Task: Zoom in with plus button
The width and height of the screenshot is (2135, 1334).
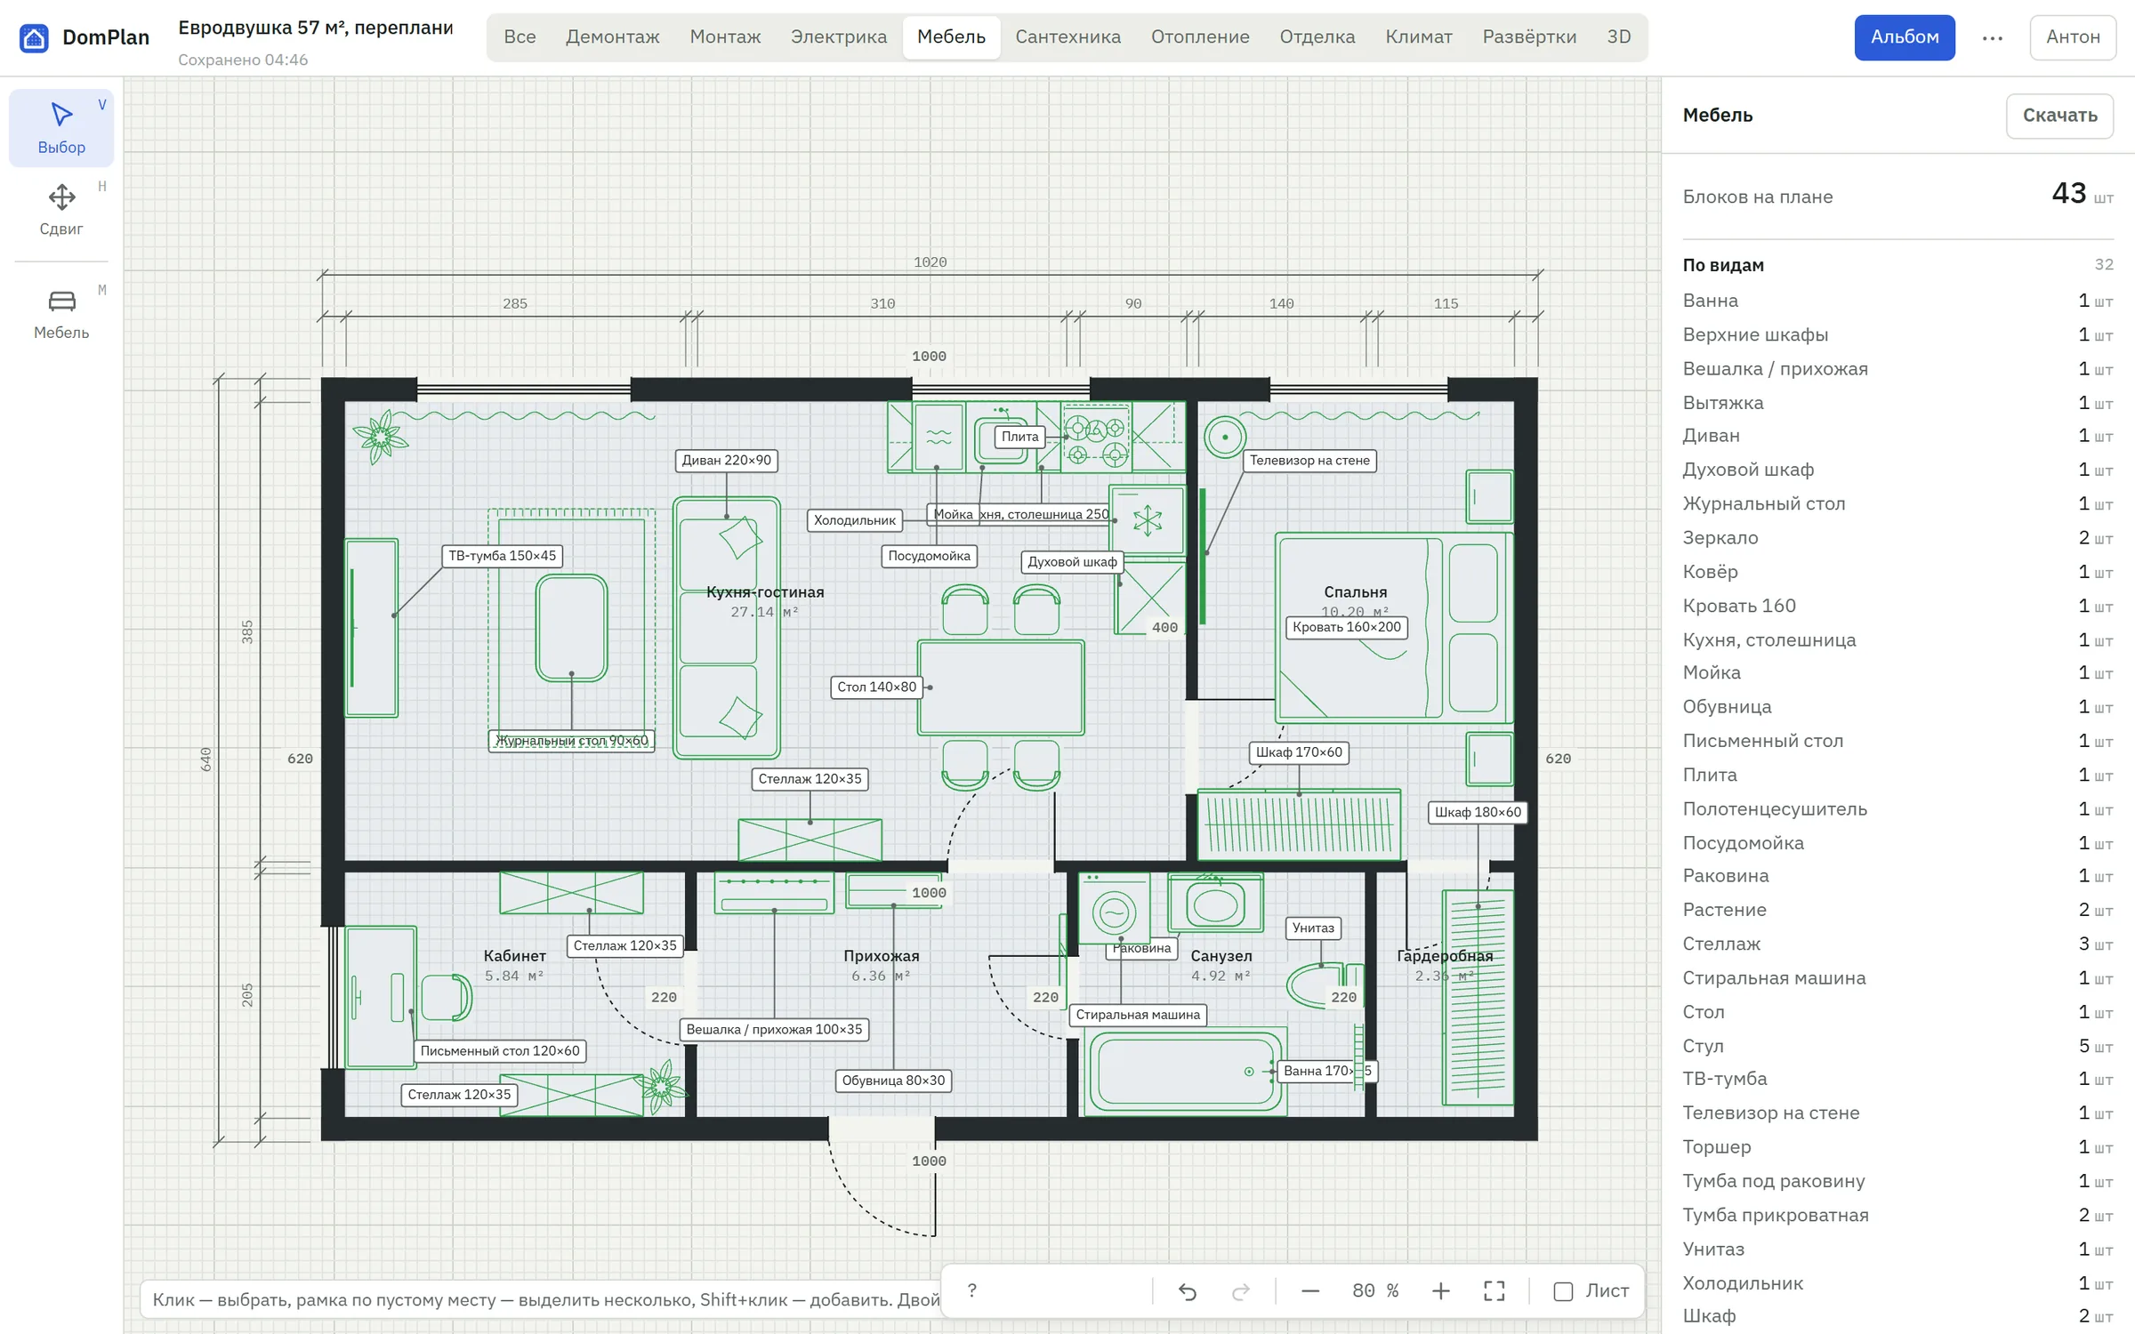Action: 1440,1291
